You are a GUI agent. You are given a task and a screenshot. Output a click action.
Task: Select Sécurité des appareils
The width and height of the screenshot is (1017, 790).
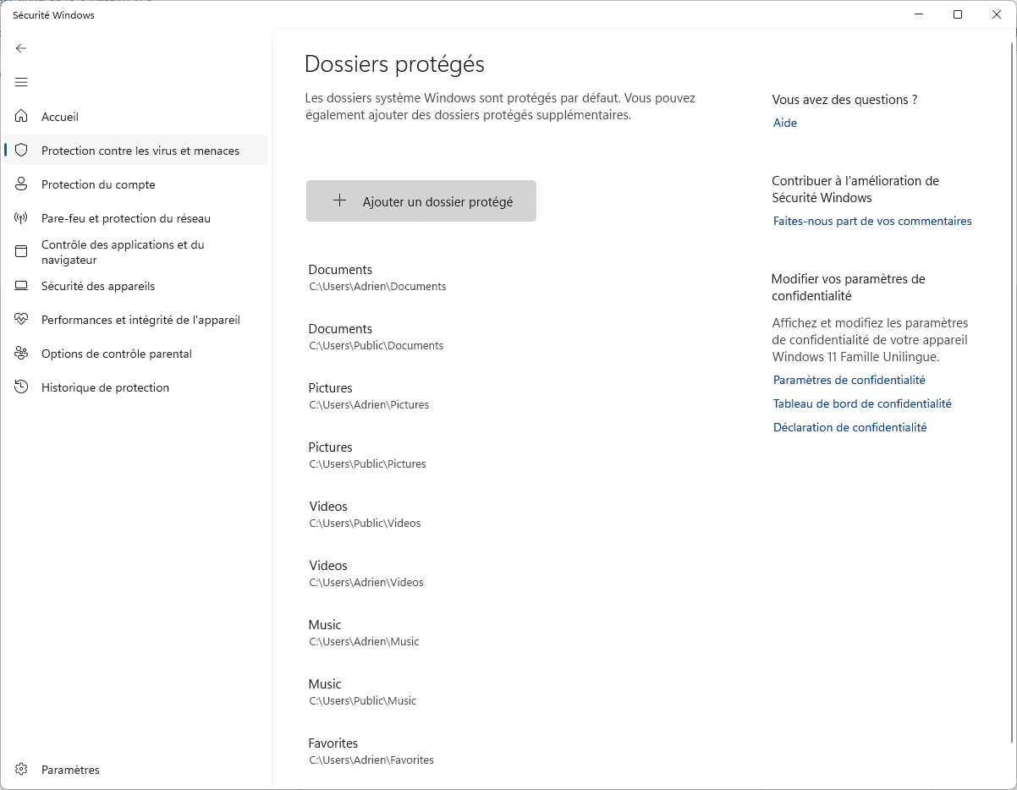tap(136, 286)
